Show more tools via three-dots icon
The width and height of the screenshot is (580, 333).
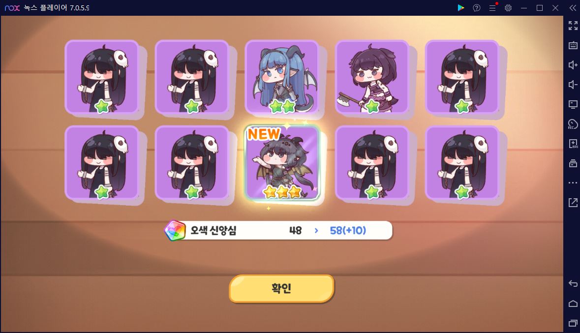[x=573, y=183]
